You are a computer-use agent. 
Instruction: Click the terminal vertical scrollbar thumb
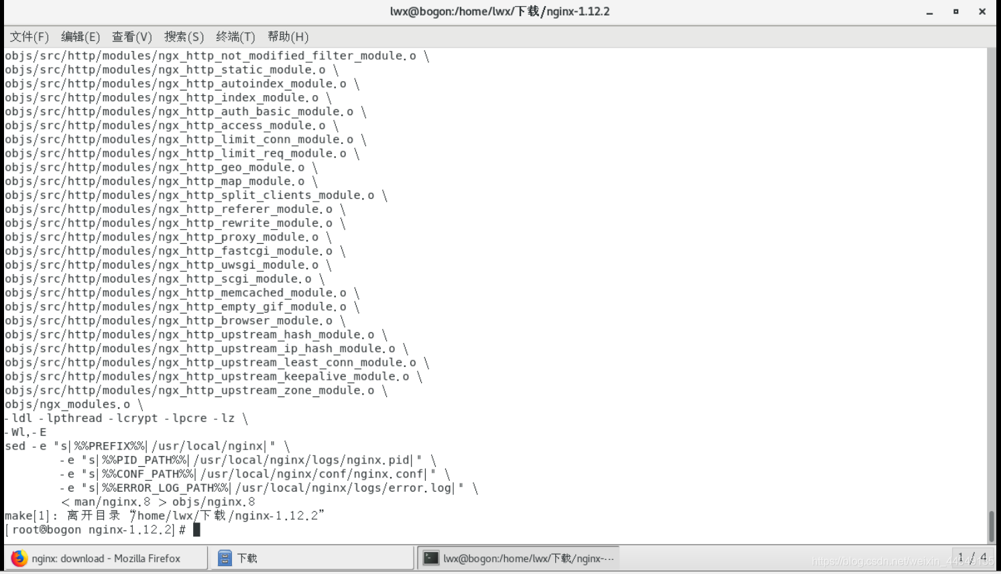point(991,526)
